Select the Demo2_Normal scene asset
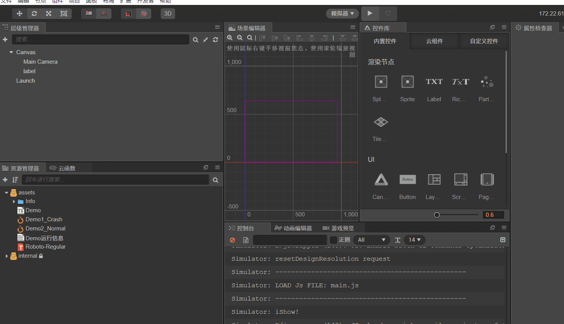 tap(41, 229)
